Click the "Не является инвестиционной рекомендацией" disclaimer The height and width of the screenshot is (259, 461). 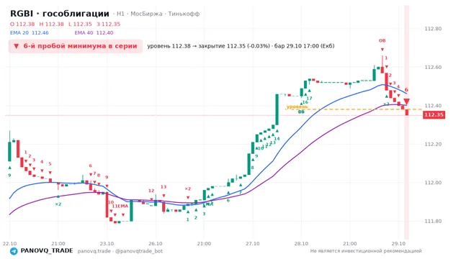pos(366,251)
